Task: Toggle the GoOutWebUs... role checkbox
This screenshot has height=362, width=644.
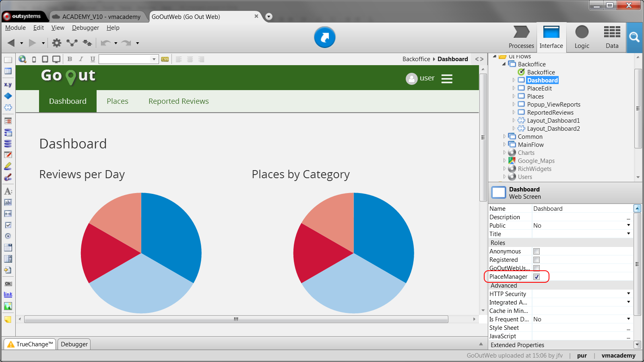Action: (x=537, y=268)
